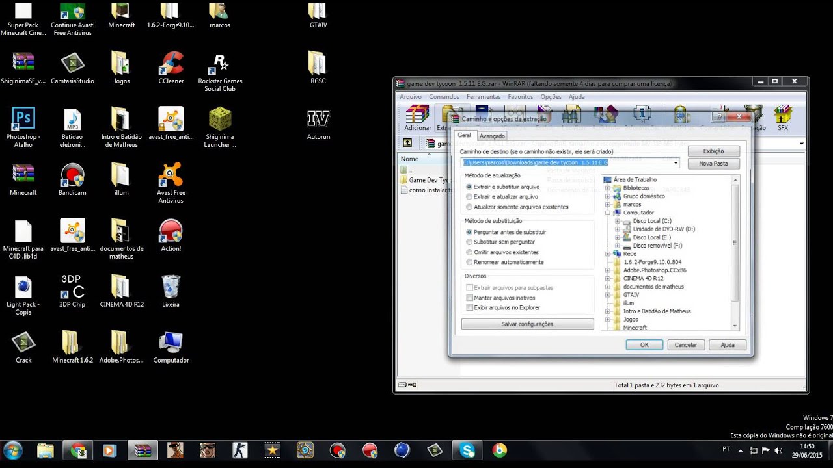833x468 pixels.
Task: Select Área de Trabalho in folder tree
Action: [635, 179]
